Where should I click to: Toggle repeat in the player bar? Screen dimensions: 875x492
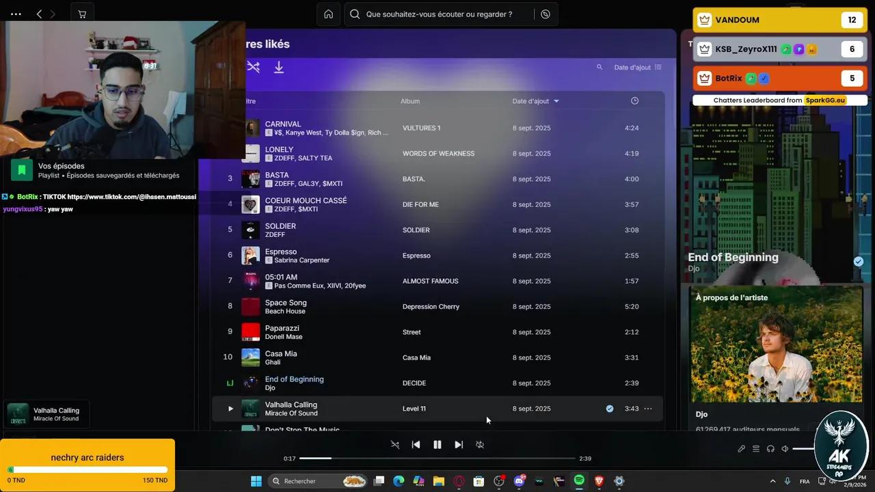coord(480,445)
